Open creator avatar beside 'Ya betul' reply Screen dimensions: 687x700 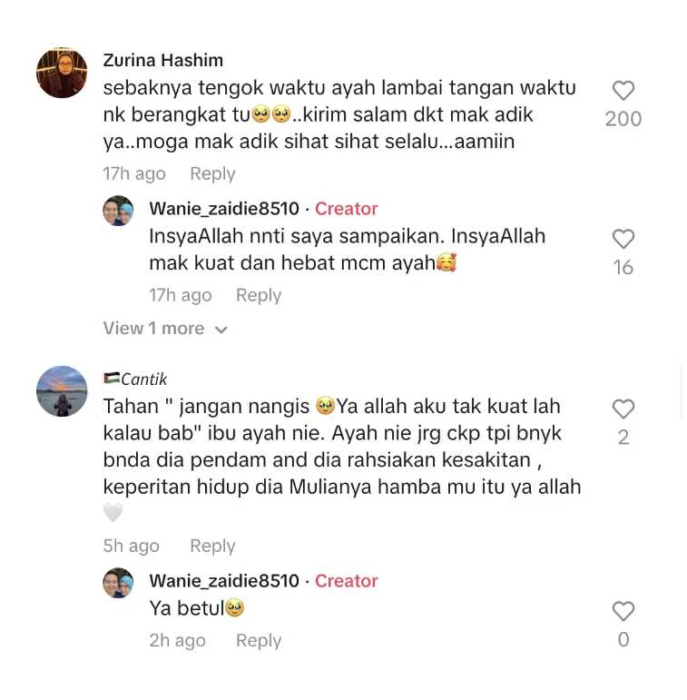pos(118,583)
